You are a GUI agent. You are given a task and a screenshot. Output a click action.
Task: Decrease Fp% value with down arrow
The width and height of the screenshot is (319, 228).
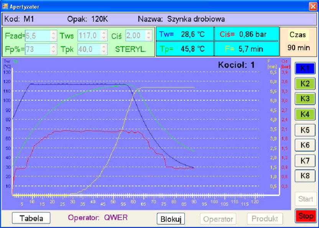click(x=54, y=52)
